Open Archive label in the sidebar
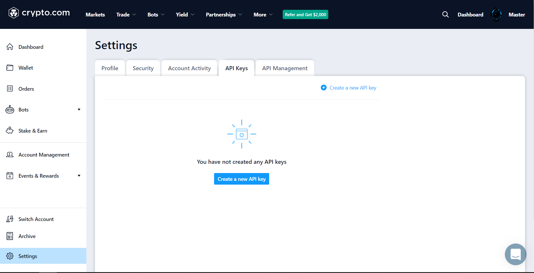The height and width of the screenshot is (273, 534). pos(27,236)
